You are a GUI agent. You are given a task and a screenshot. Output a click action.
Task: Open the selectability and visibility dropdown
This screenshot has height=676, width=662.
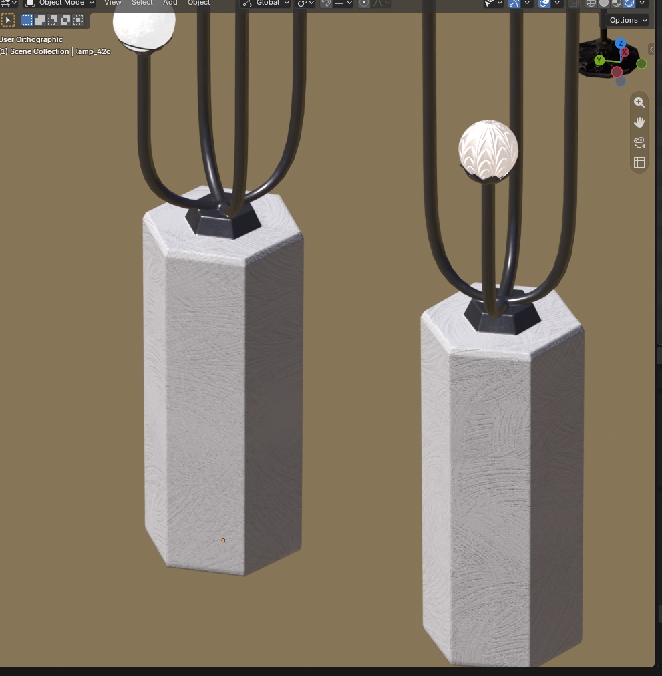[x=493, y=3]
